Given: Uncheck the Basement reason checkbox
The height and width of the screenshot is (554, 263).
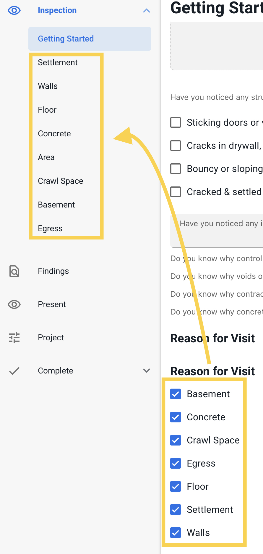Looking at the screenshot, I should (176, 394).
